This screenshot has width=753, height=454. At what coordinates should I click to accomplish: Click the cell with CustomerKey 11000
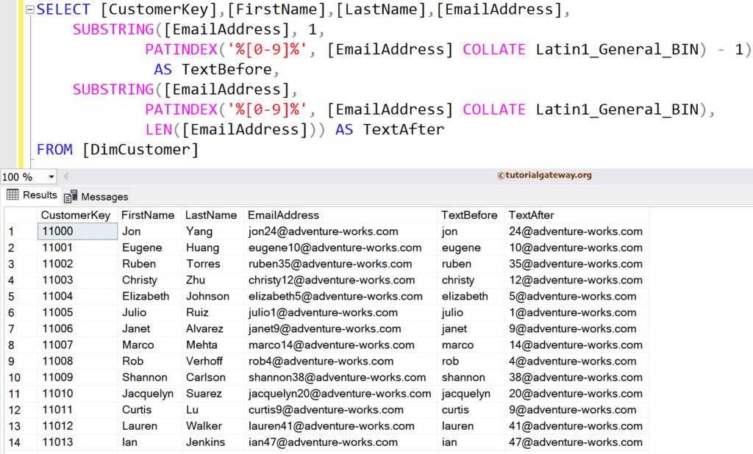point(76,231)
